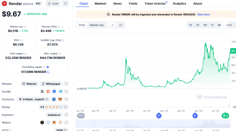Click the gray history marker labeled 3

[x=81, y=116]
